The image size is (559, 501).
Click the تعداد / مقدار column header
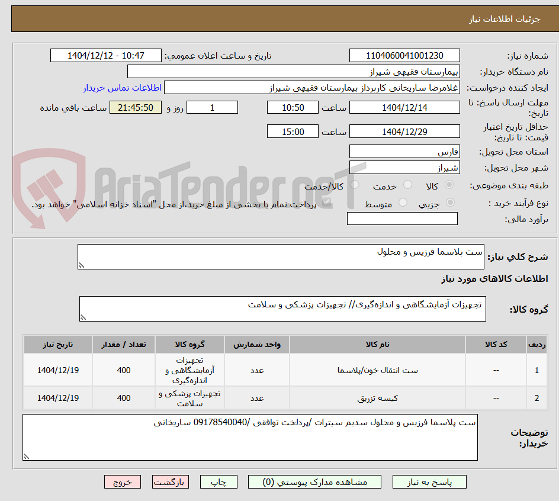pyautogui.click(x=124, y=345)
